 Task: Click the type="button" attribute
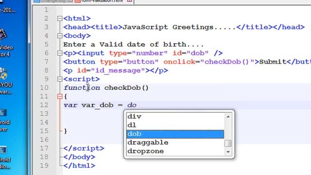pyautogui.click(x=129, y=62)
